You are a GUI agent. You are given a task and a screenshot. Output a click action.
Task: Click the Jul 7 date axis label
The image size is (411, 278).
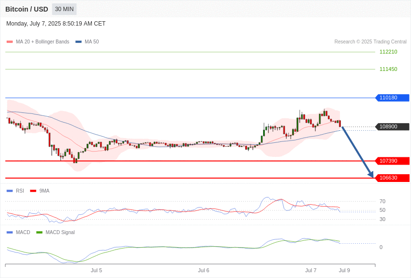pos(311,270)
